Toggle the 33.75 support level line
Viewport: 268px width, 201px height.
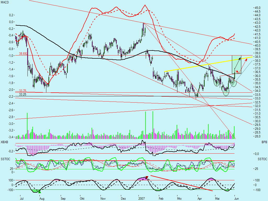click(22, 90)
